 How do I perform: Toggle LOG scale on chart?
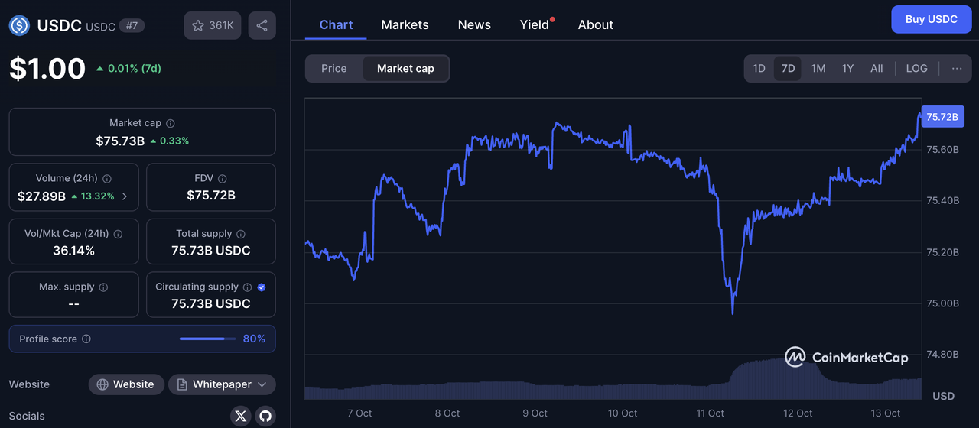[x=916, y=68]
